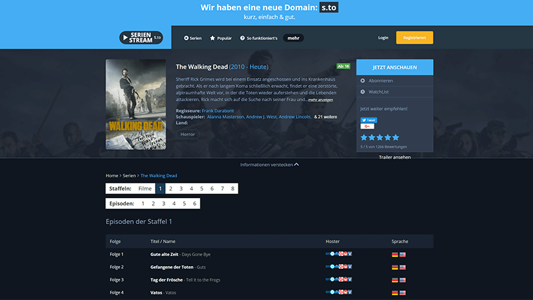Rate the series with the fifth star
Screen dimensions: 533x300
point(396,137)
